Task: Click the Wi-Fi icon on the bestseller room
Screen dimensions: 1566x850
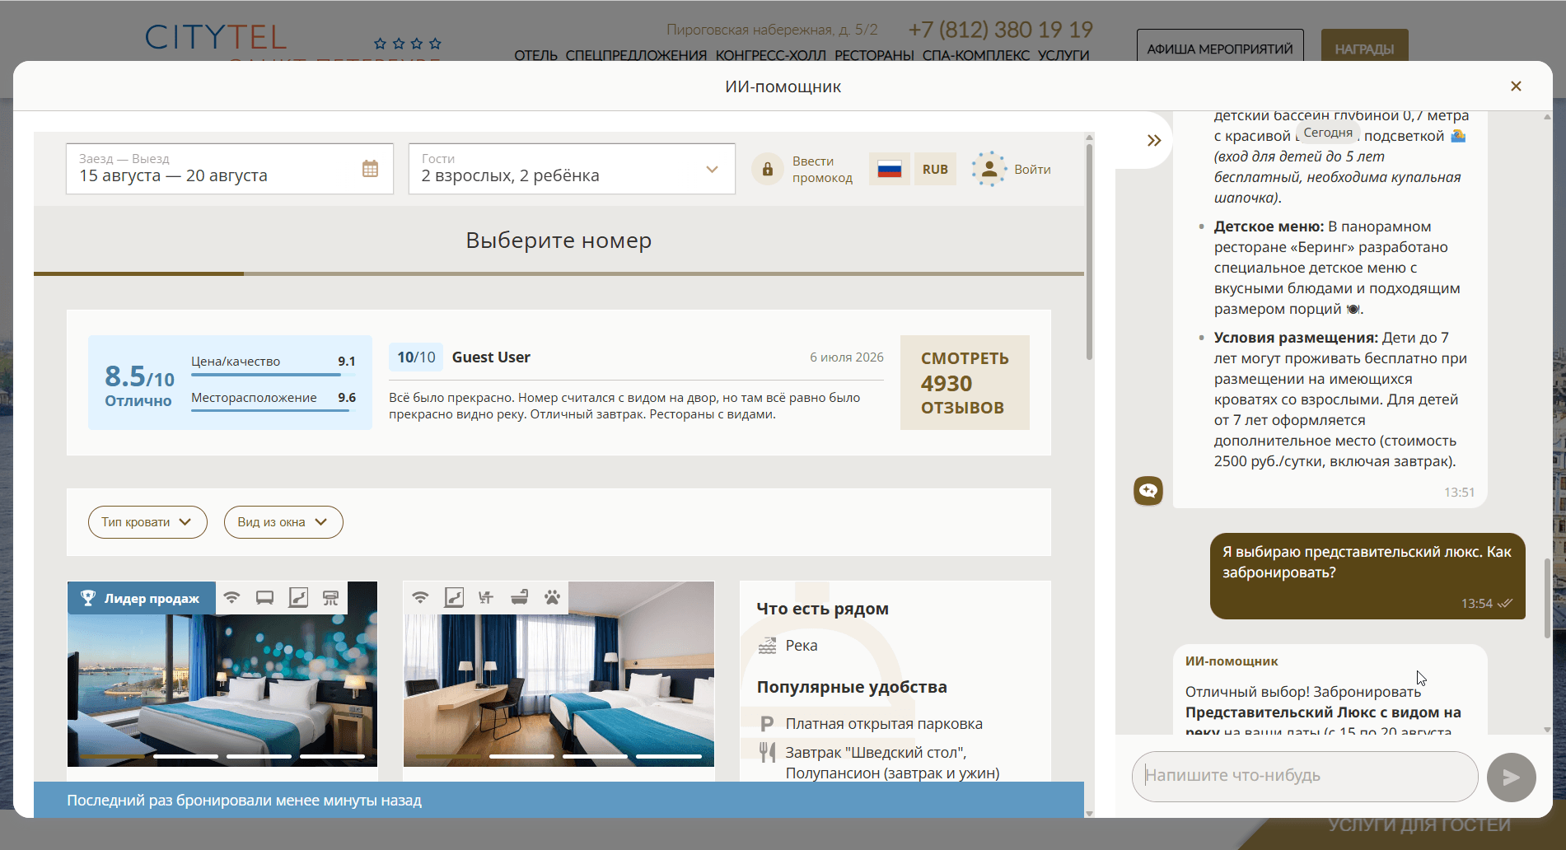Action: (x=231, y=597)
